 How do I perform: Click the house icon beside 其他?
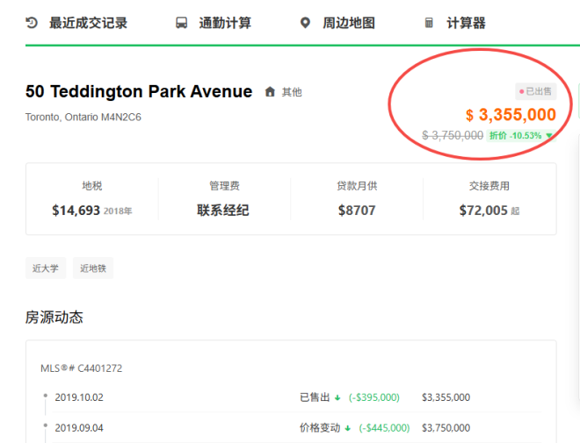270,92
